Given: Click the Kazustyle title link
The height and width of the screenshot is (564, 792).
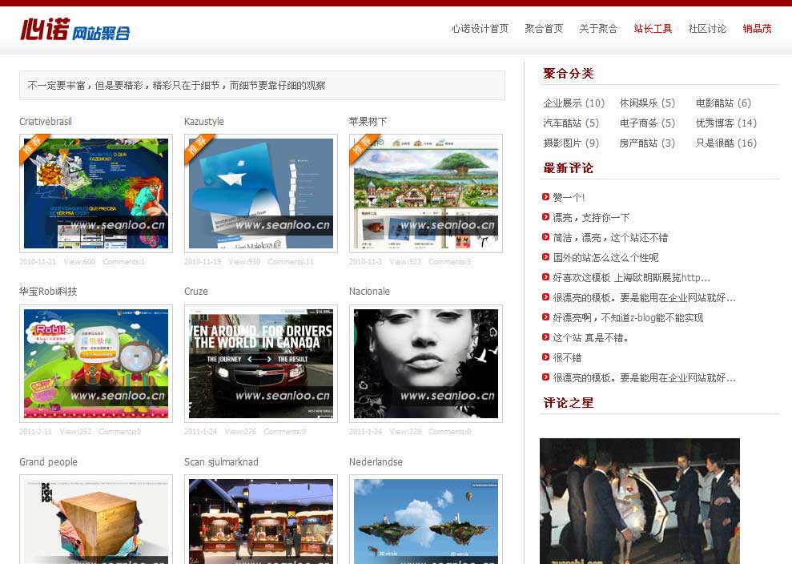Looking at the screenshot, I should pos(204,122).
